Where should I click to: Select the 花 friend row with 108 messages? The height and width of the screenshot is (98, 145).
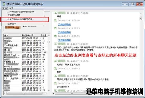point(25,53)
